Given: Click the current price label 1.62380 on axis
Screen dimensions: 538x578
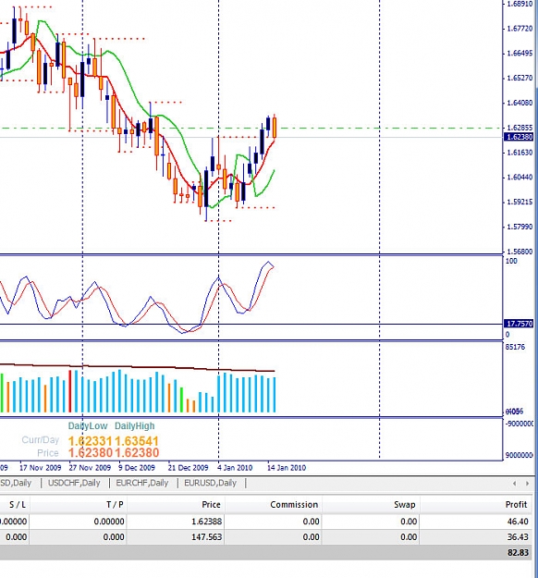Looking at the screenshot, I should (519, 137).
